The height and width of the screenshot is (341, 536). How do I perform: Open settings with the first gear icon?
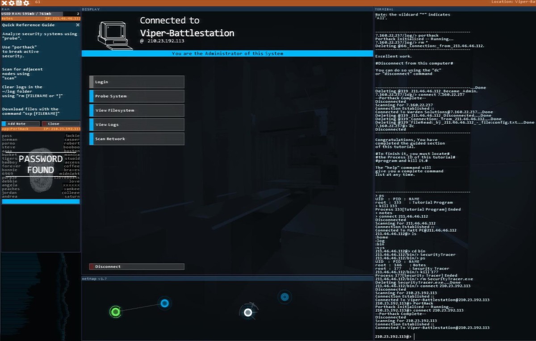click(x=12, y=3)
